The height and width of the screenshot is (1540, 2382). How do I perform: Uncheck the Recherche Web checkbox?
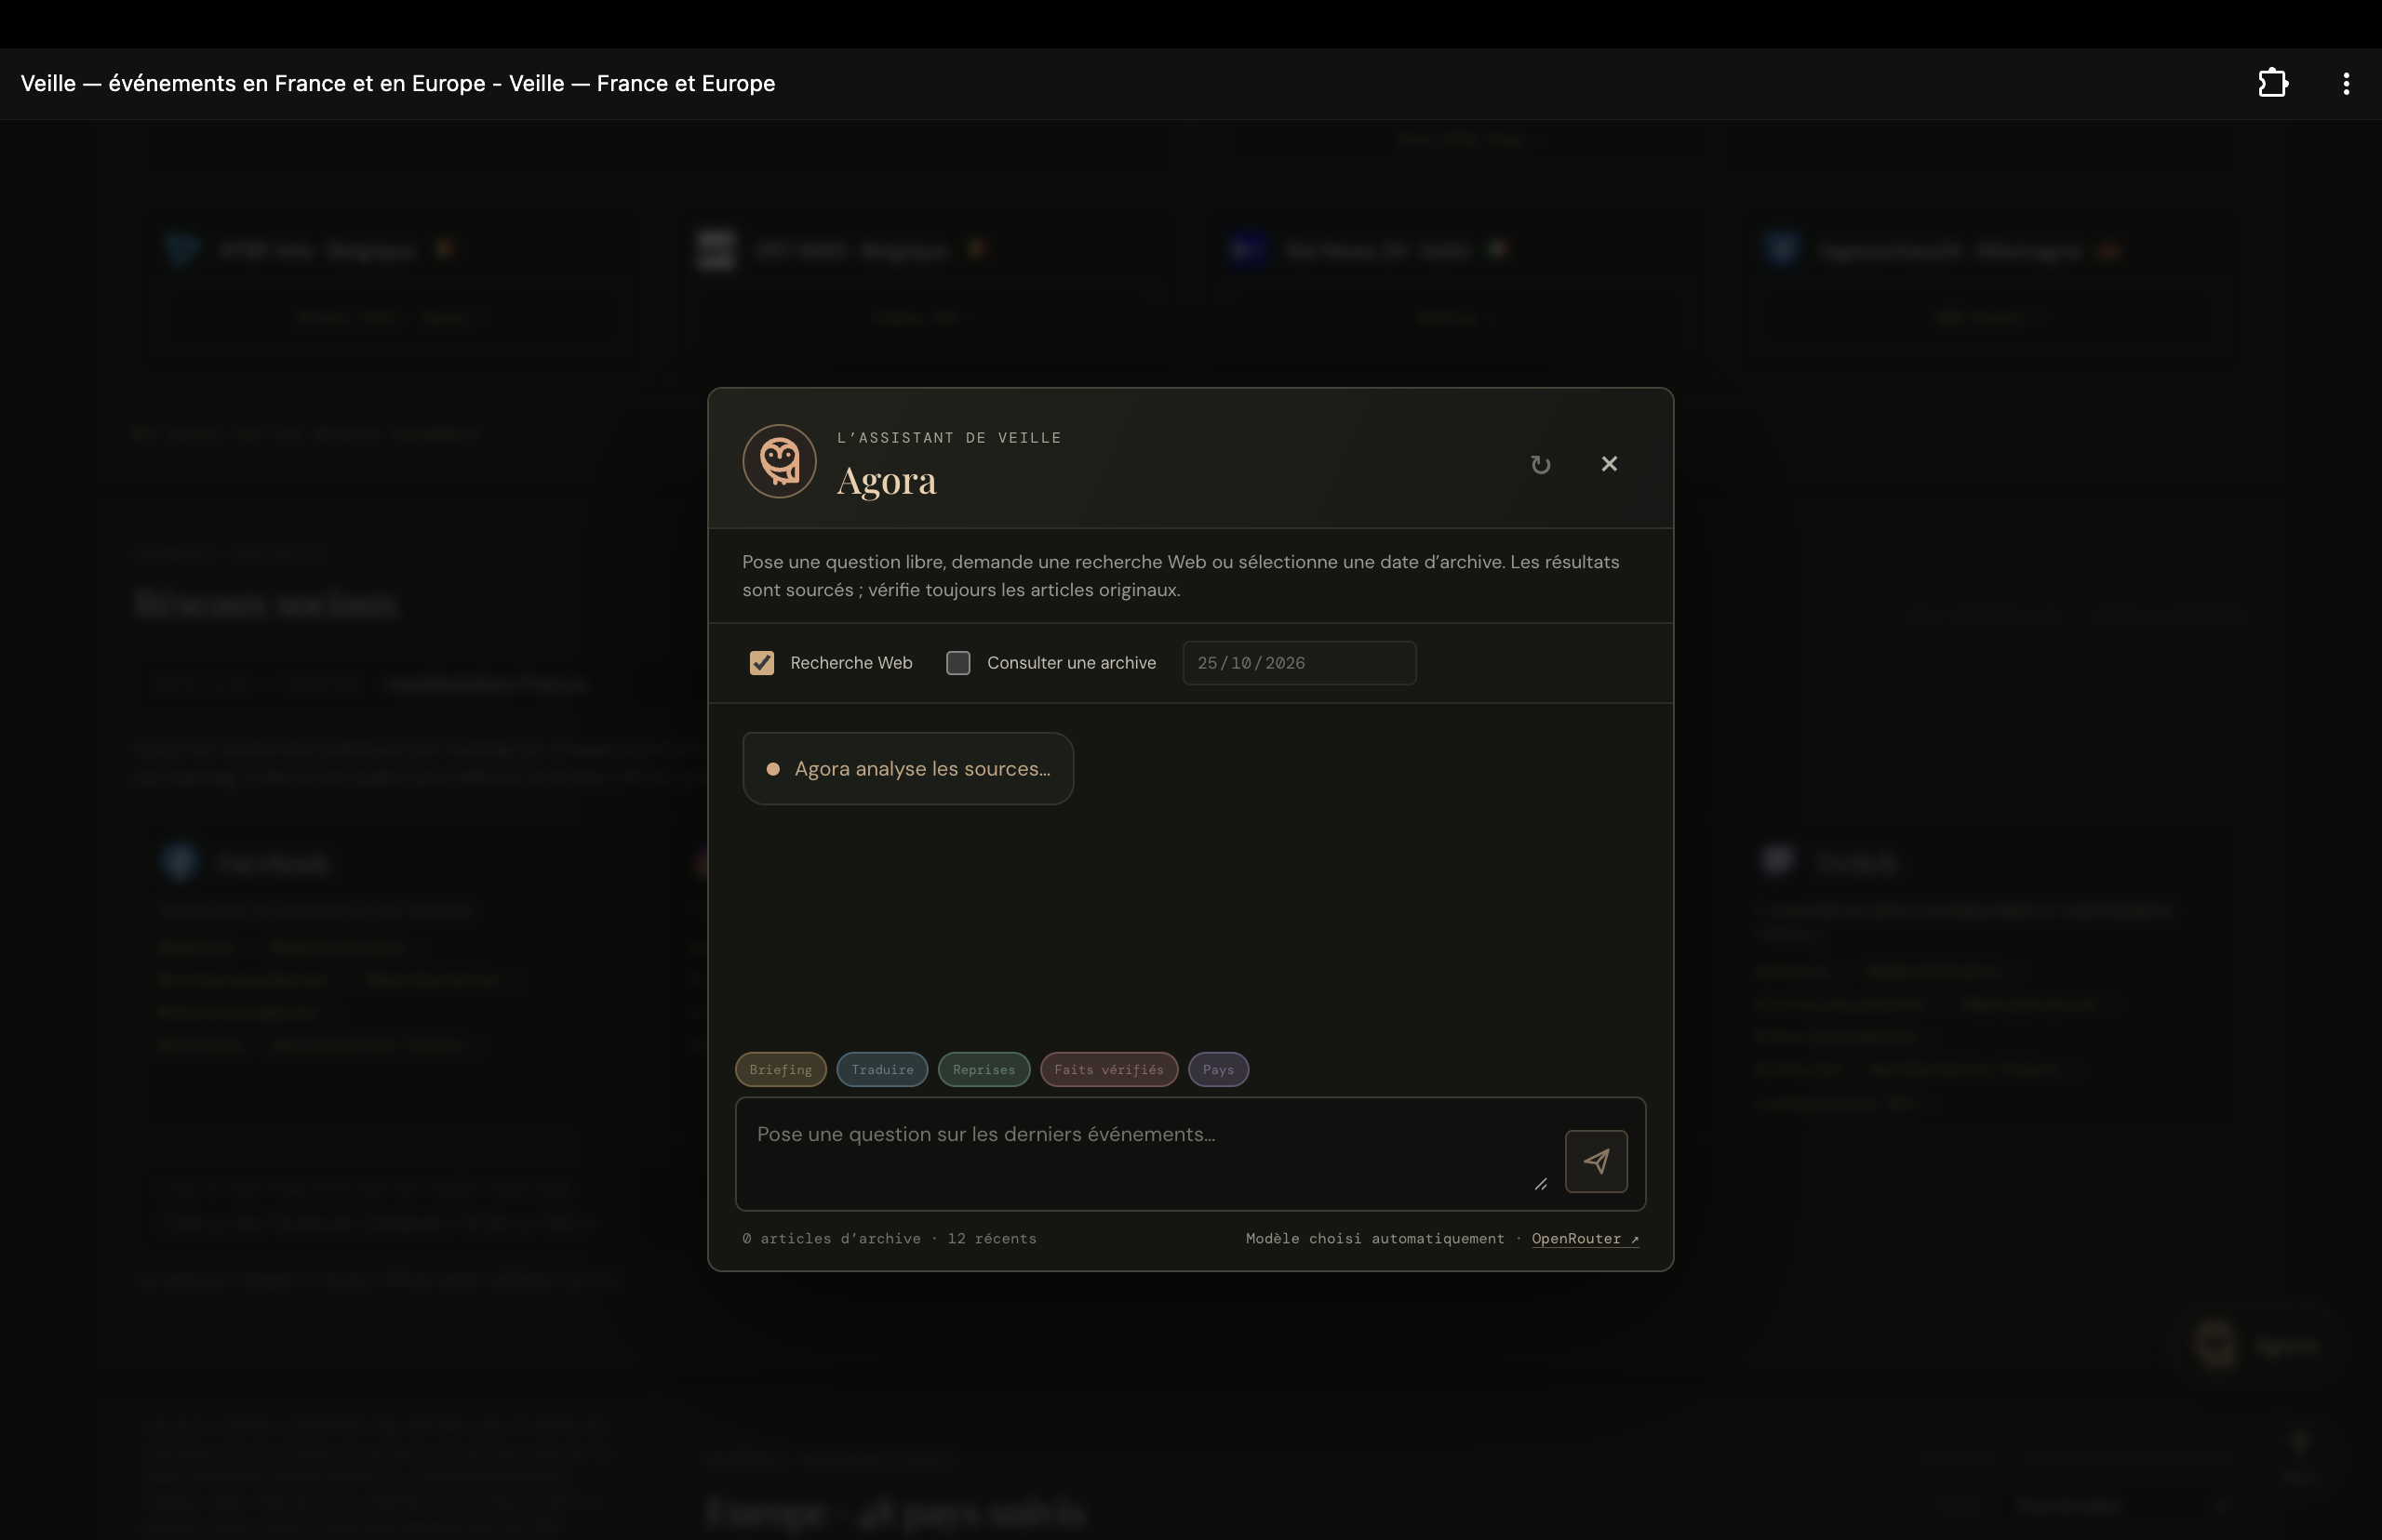[x=761, y=663]
